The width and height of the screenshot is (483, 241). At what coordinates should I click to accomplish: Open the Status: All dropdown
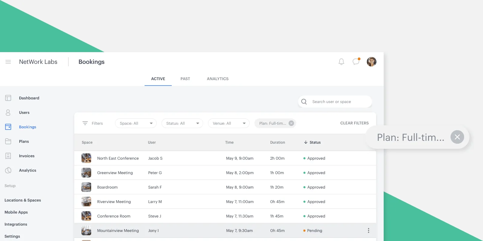[182, 123]
